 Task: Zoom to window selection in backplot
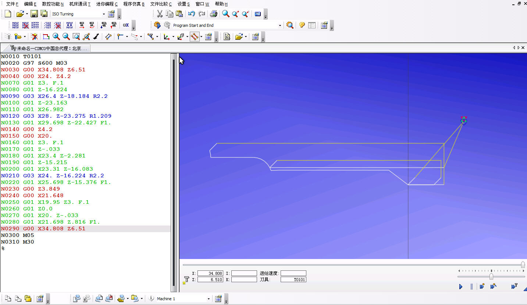pyautogui.click(x=76, y=36)
